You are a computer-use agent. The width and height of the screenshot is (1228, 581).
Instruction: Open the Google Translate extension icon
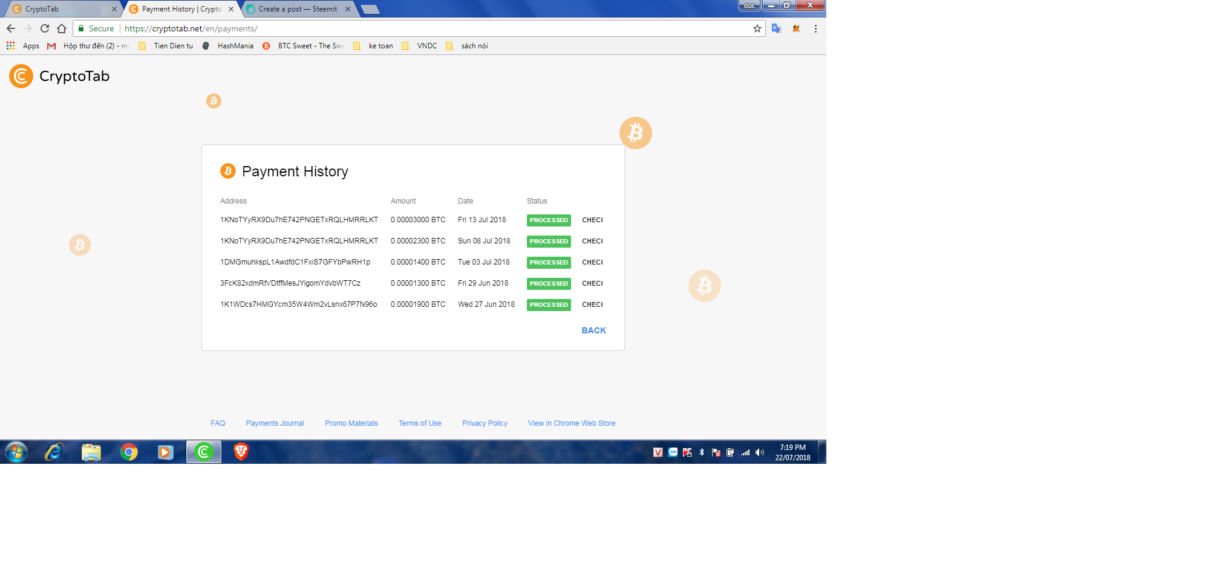coord(777,28)
